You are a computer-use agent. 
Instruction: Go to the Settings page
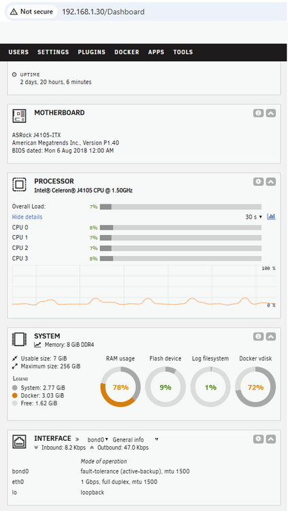click(x=53, y=52)
